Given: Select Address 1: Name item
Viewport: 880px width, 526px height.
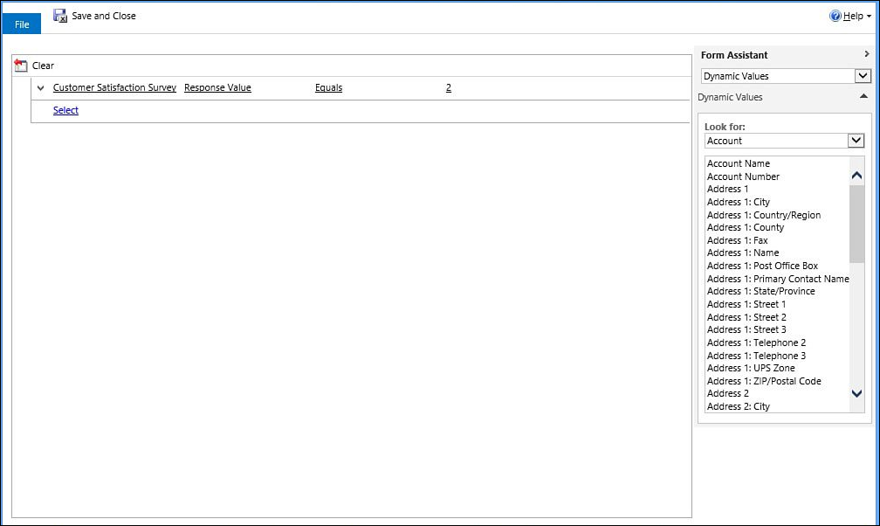Looking at the screenshot, I should [x=742, y=253].
